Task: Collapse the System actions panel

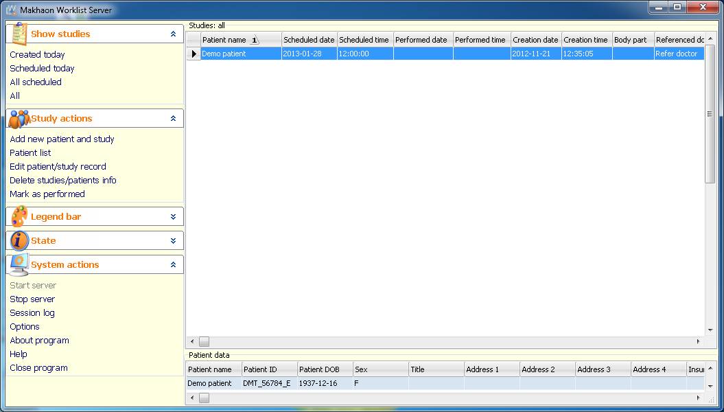Action: [x=173, y=264]
